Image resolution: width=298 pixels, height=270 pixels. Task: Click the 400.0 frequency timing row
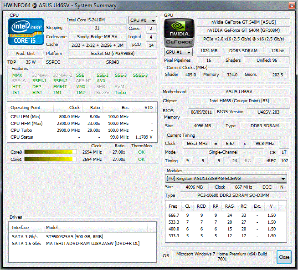coord(226,229)
